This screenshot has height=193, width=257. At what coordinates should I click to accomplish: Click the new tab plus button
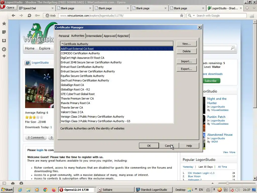click(x=247, y=8)
